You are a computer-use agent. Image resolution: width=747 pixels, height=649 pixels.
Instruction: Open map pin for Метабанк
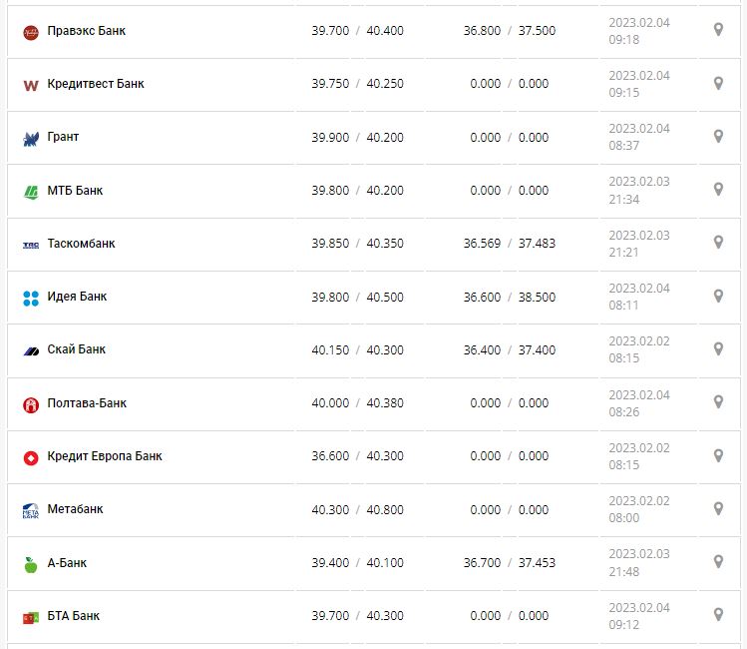tap(718, 508)
